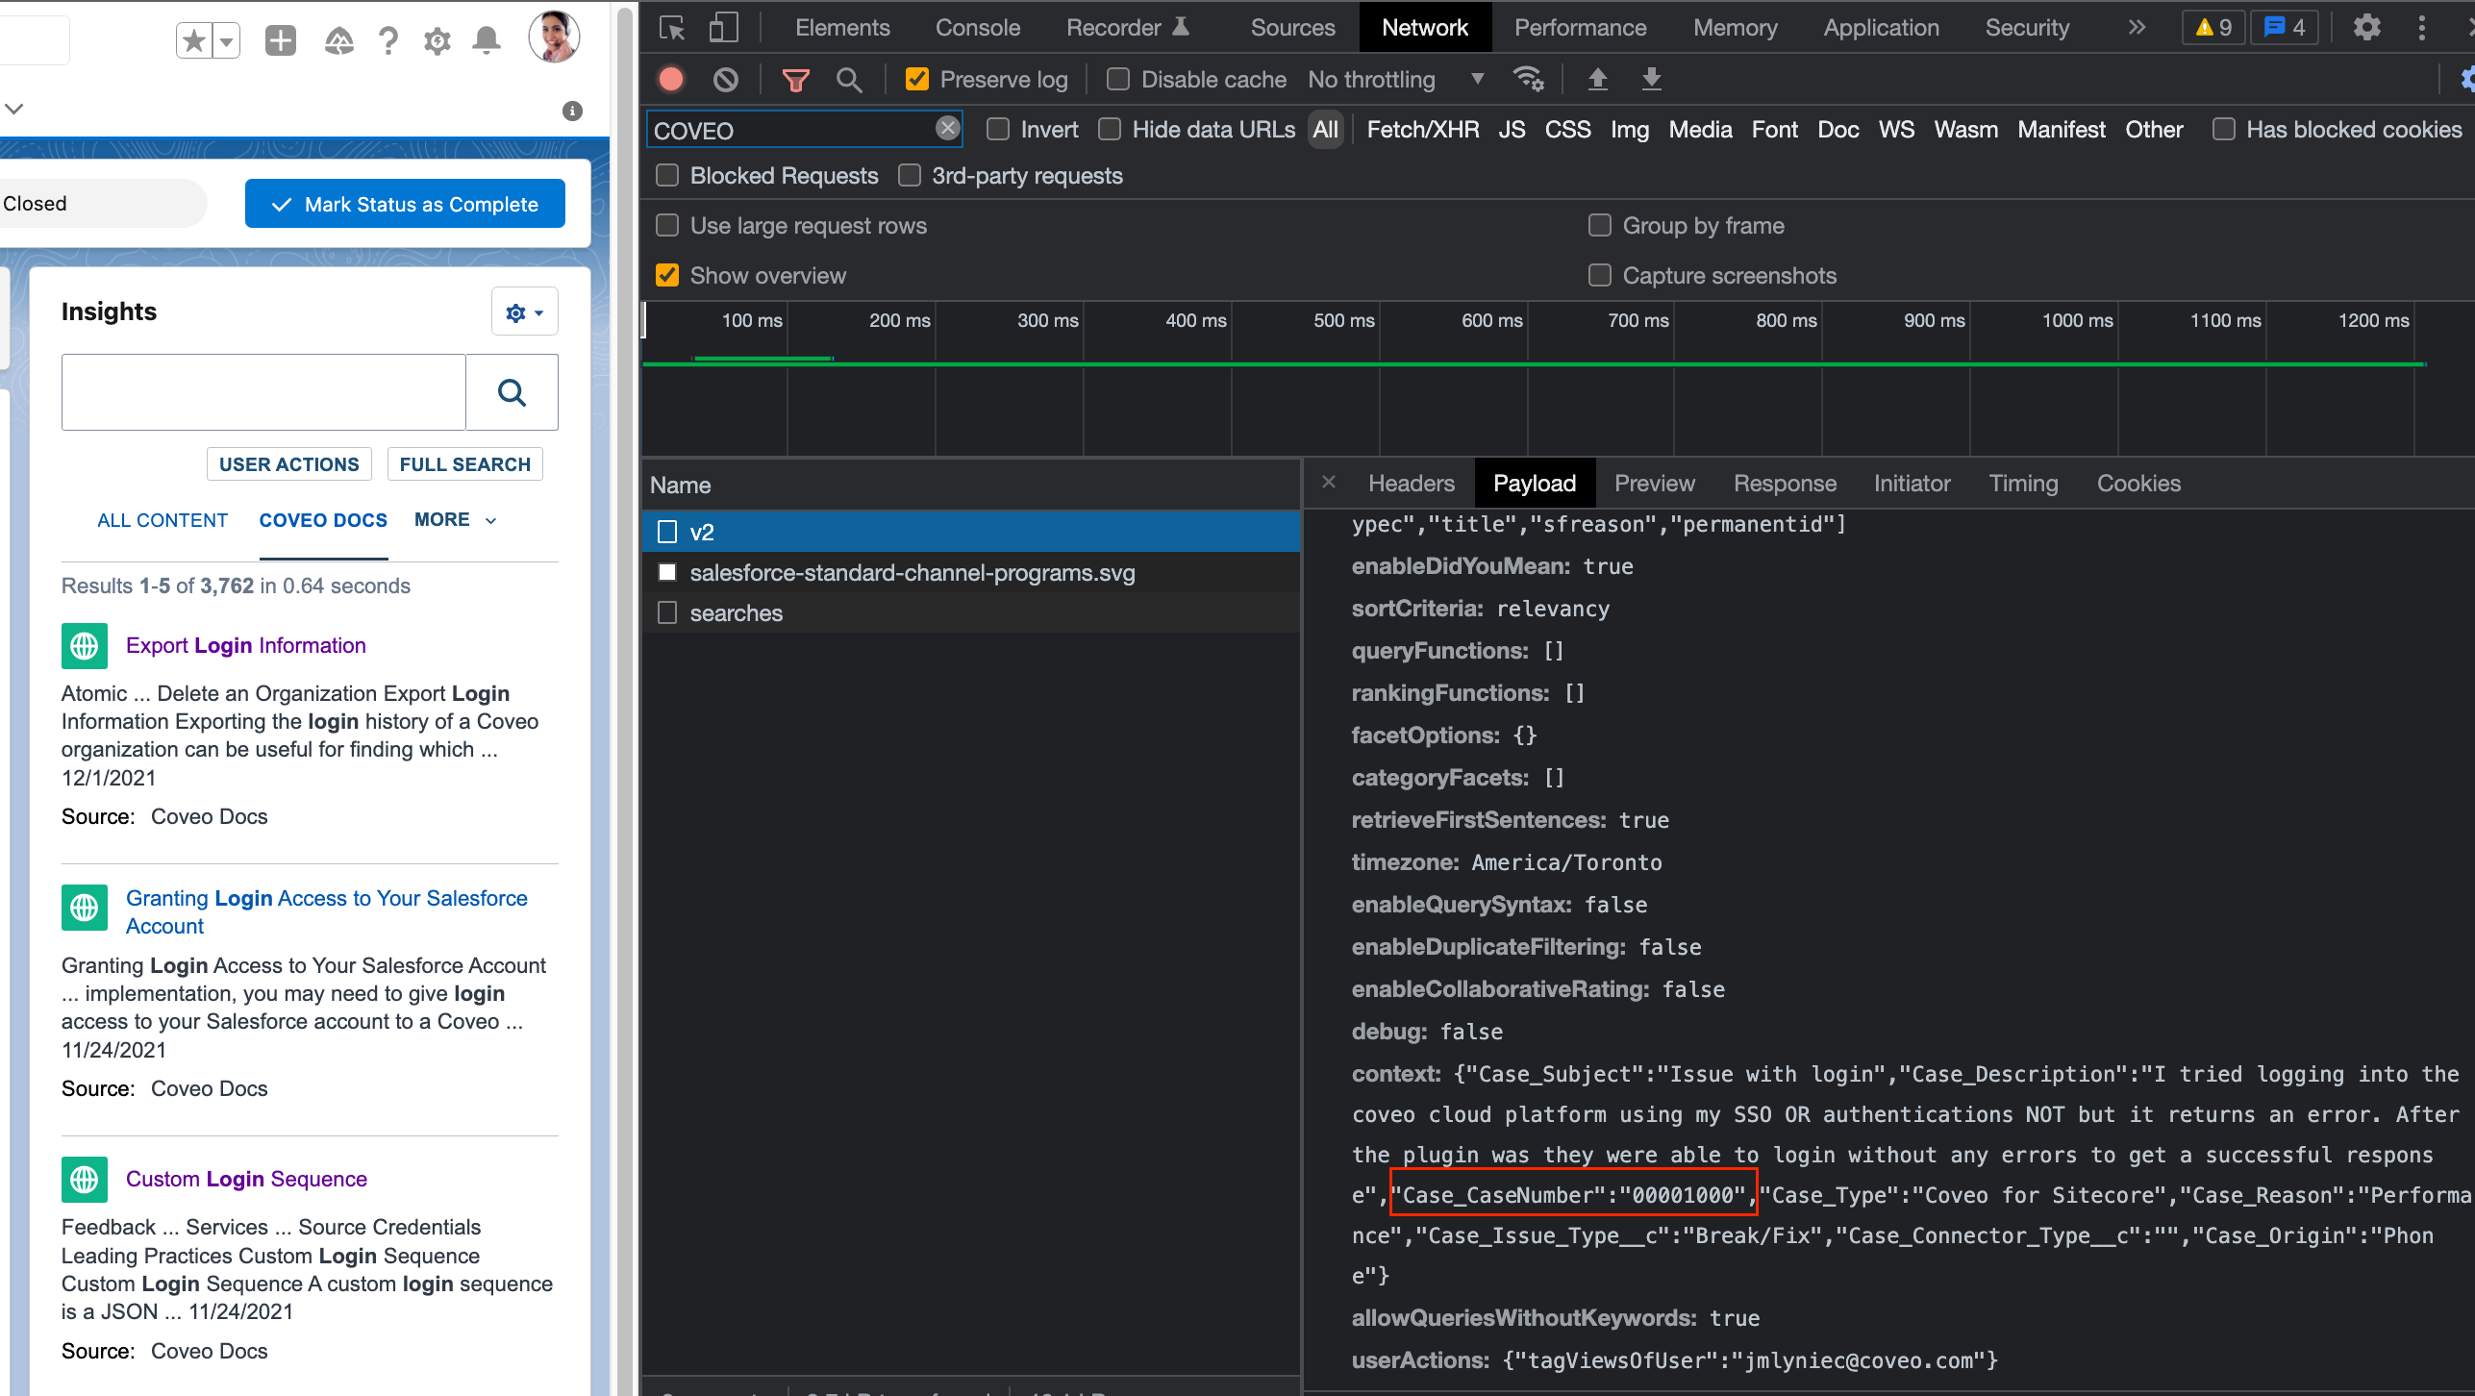
Task: Click Mark Status as Complete
Action: point(404,203)
